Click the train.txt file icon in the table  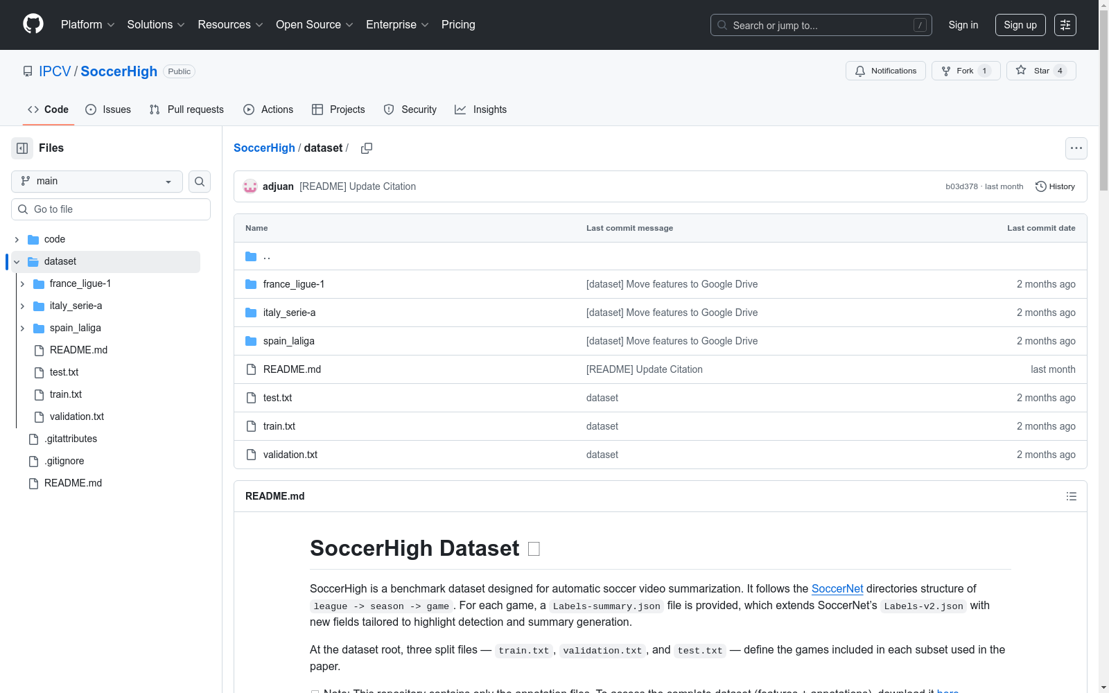[251, 426]
